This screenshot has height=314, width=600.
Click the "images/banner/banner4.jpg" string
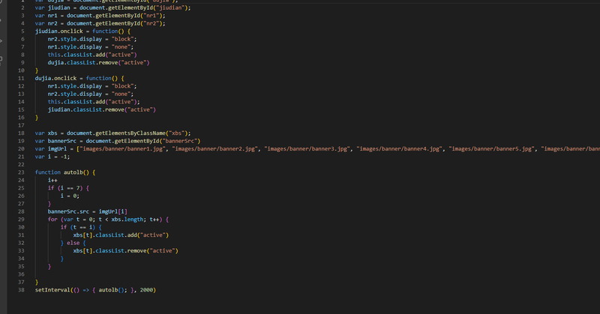pyautogui.click(x=400, y=149)
